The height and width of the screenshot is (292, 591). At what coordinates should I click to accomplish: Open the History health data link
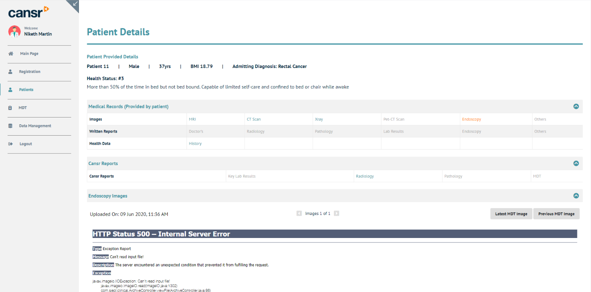(195, 144)
